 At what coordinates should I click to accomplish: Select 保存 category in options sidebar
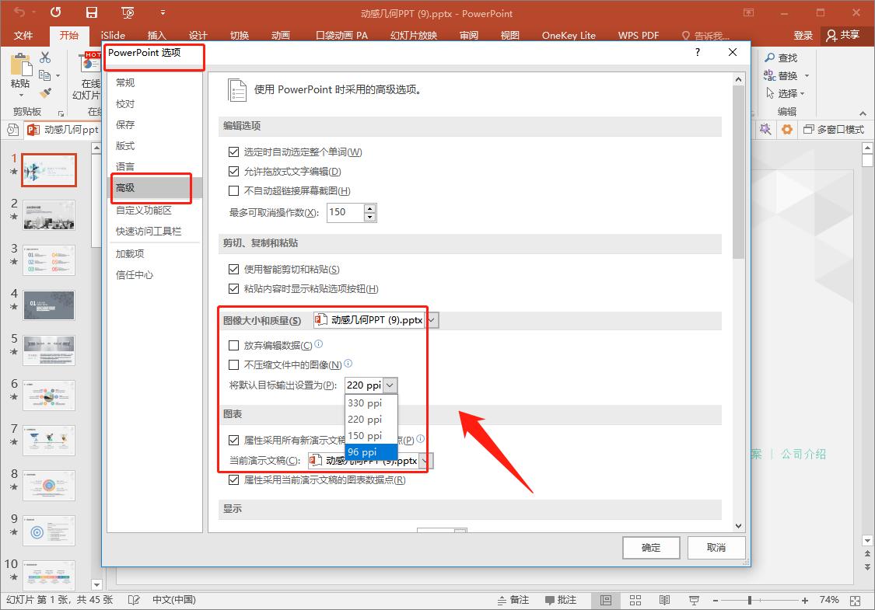point(125,124)
